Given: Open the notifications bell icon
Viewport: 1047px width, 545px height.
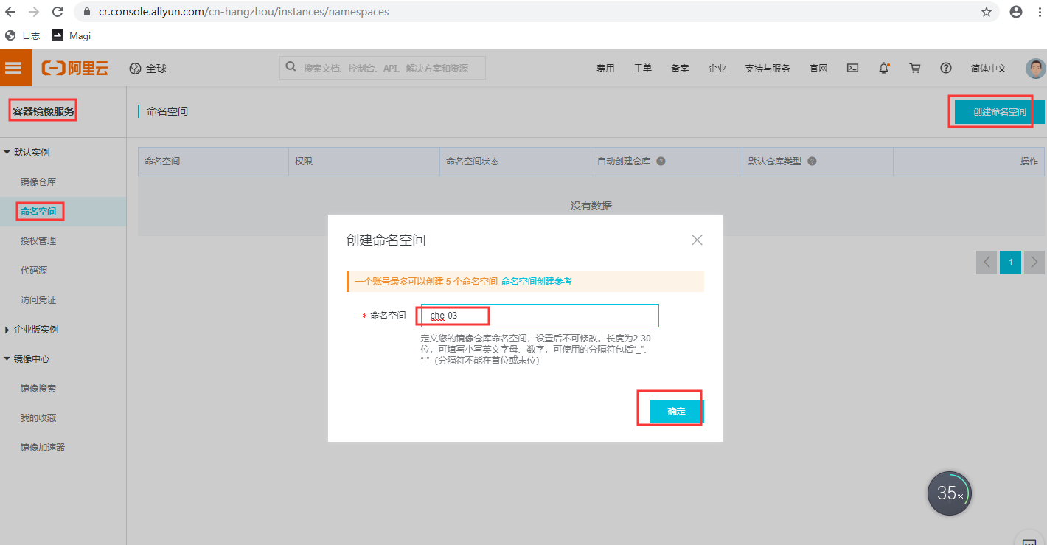Looking at the screenshot, I should click(x=883, y=67).
